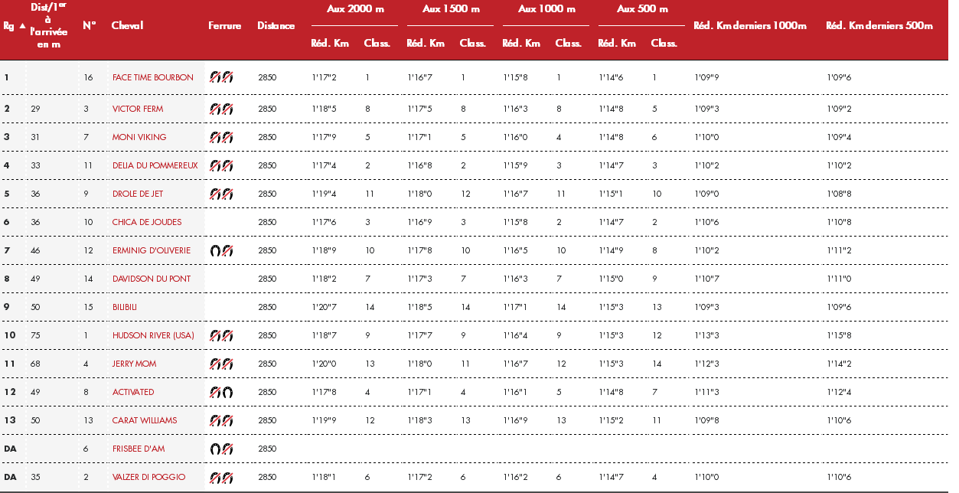This screenshot has height=493, width=959.
Task: Click Class. header under Aux 1000 m
Action: pos(568,43)
